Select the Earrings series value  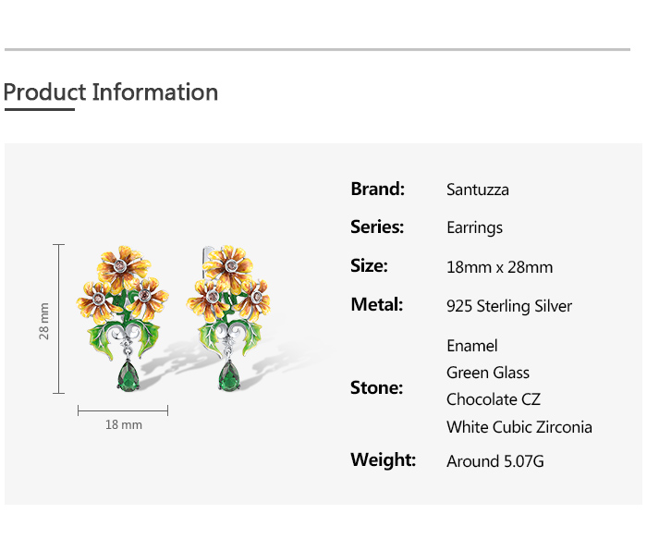tap(474, 227)
